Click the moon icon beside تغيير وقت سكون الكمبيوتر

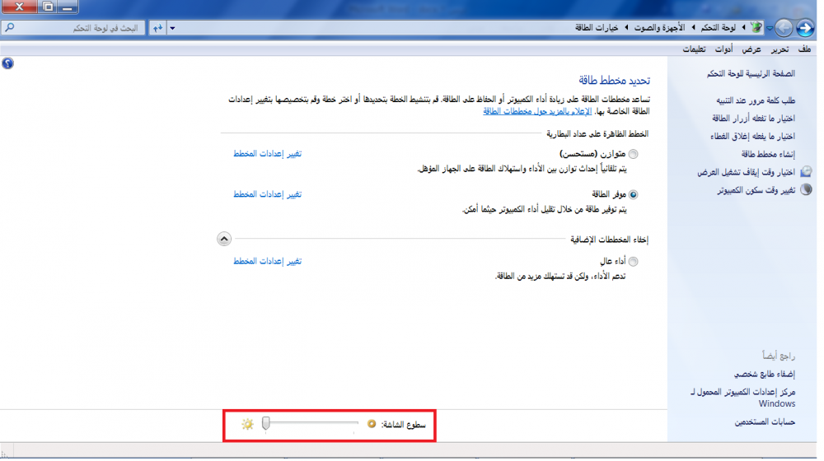805,189
